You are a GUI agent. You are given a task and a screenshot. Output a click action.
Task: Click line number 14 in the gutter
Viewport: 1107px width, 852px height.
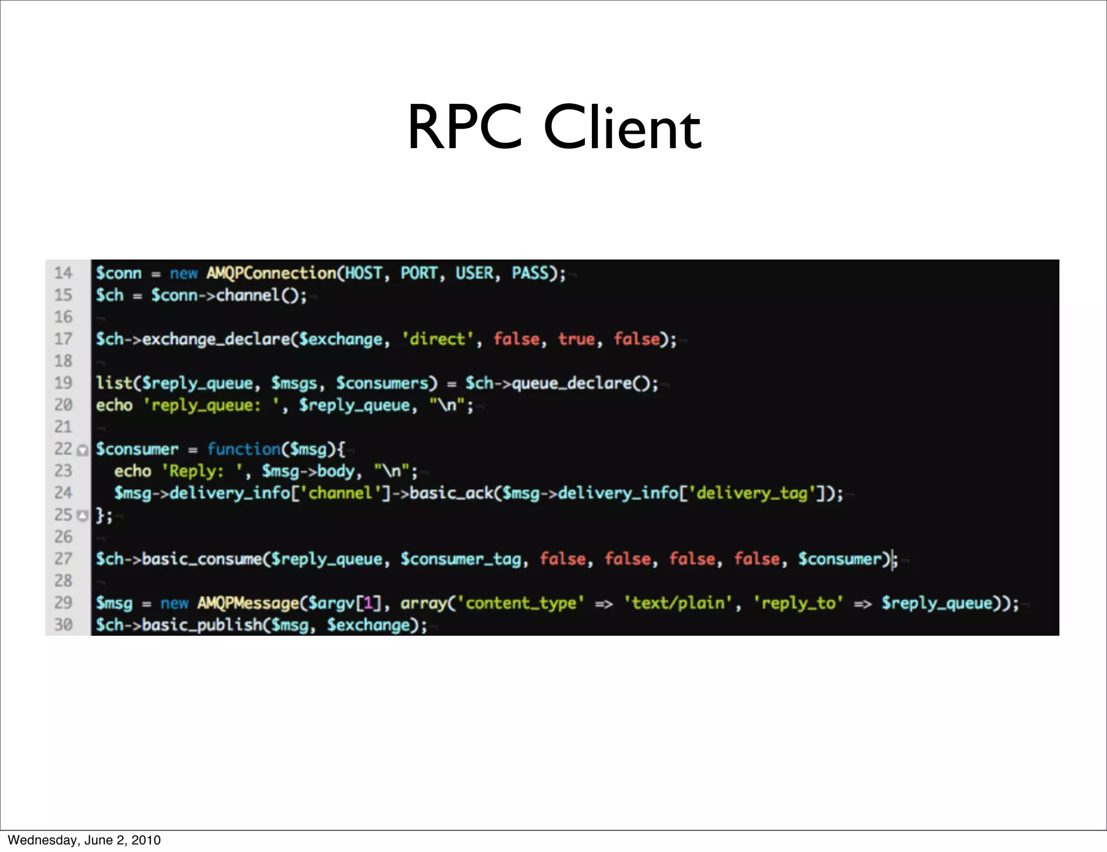coord(63,273)
